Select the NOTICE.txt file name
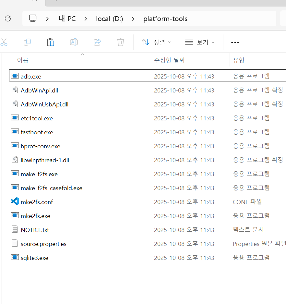 coord(35,230)
